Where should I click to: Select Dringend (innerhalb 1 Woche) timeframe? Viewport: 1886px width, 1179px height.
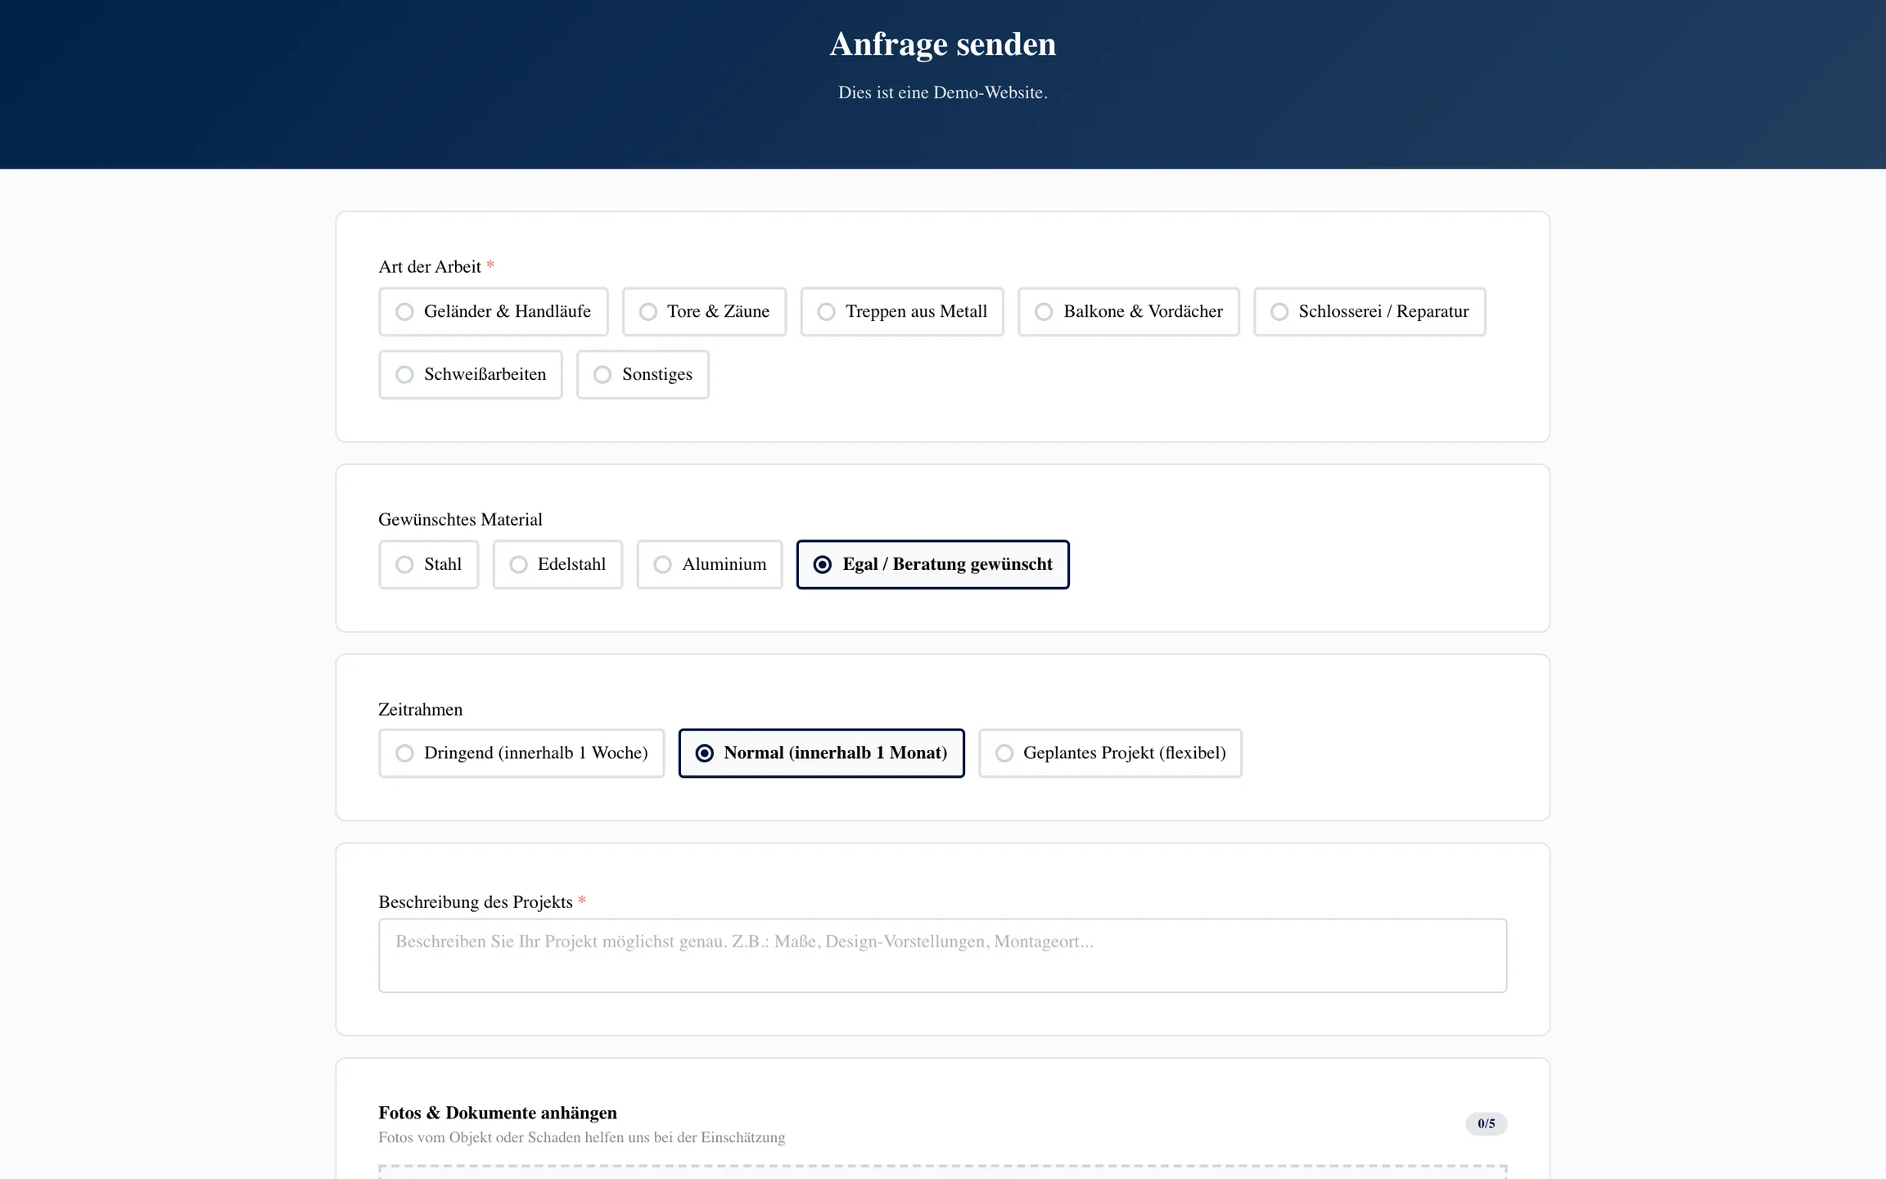[x=521, y=752]
